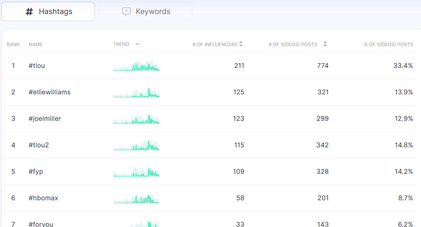421x227 pixels.
Task: Click the #hbomax trend sparkline
Action: [x=136, y=198]
